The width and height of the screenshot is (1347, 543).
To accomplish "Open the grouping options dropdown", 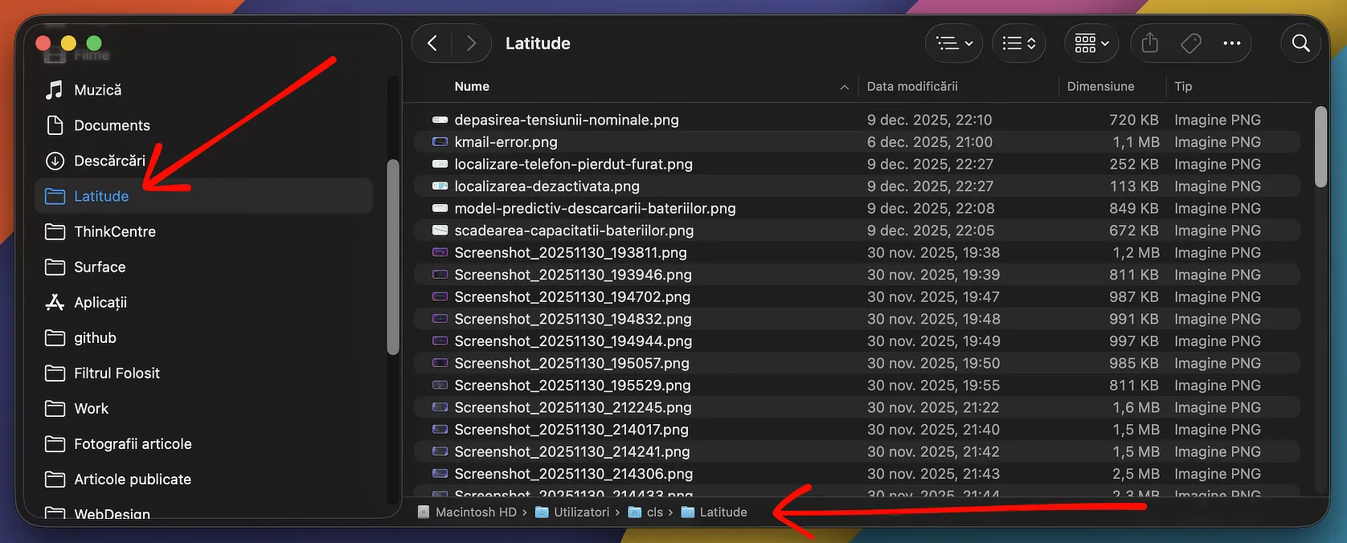I will tap(1018, 43).
